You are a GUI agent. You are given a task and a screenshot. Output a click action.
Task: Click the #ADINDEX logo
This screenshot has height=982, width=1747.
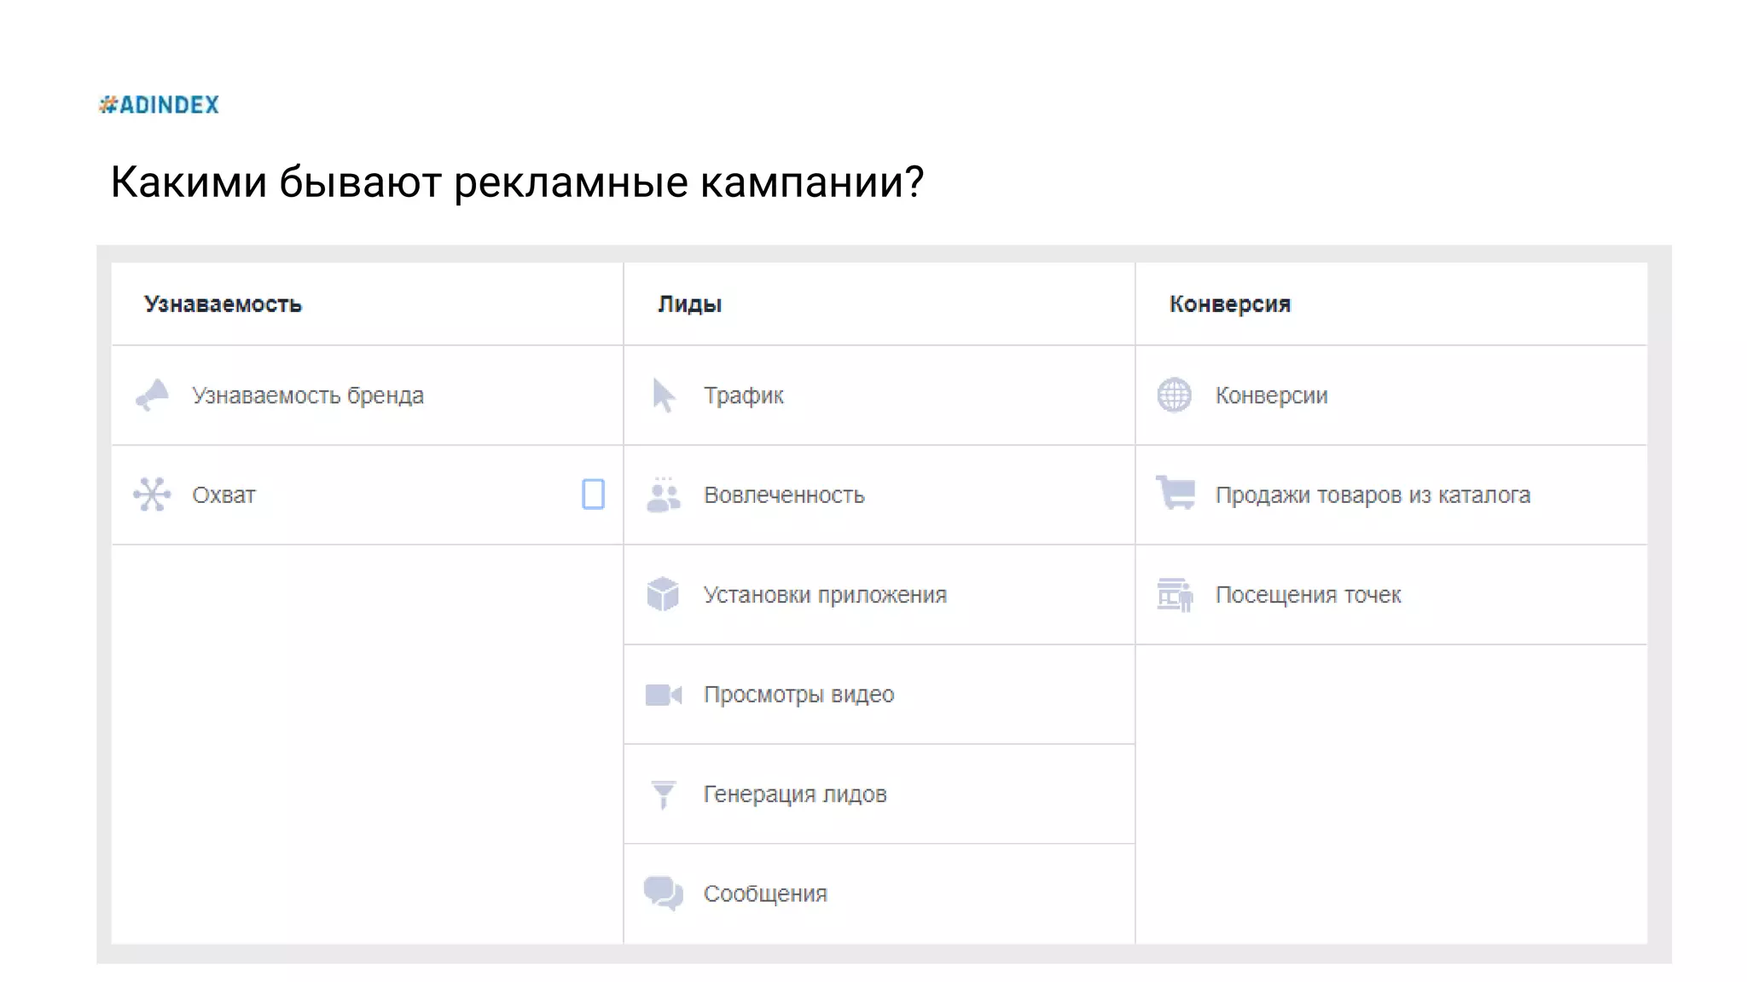[x=159, y=105]
